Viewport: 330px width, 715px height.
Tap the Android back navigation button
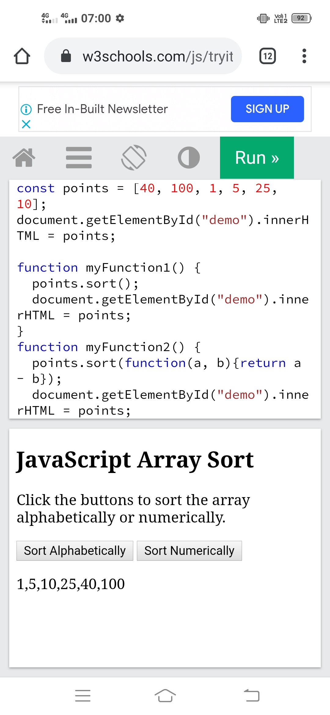click(251, 696)
